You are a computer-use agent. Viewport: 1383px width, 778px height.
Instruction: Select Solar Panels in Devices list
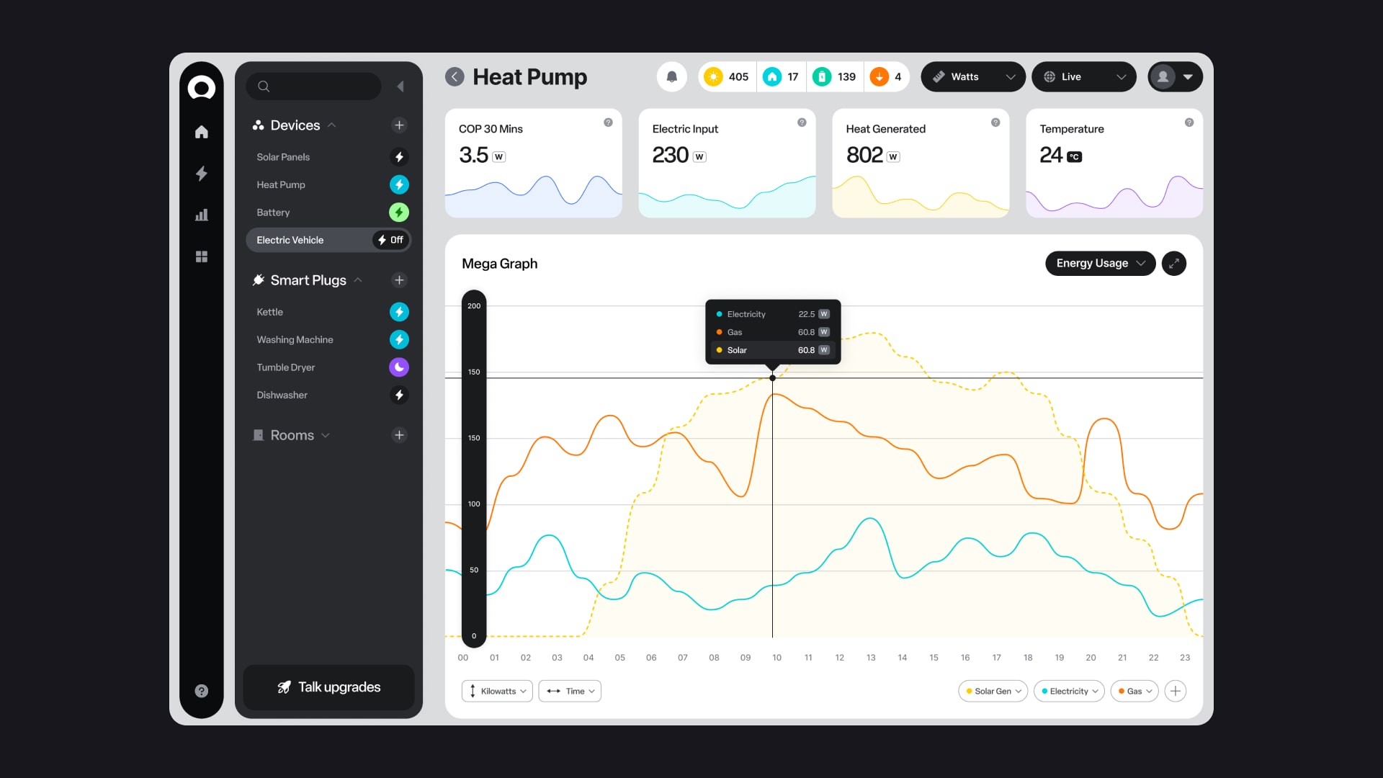point(283,157)
